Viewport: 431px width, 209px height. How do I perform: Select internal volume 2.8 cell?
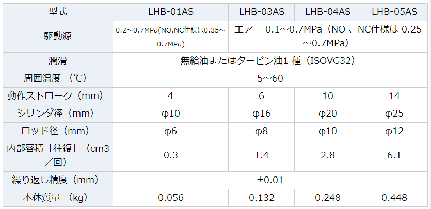[x=328, y=156]
